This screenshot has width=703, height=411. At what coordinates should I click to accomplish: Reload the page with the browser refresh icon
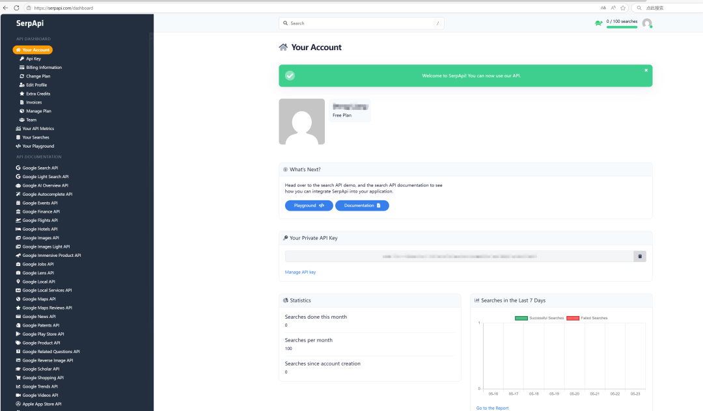pos(16,8)
